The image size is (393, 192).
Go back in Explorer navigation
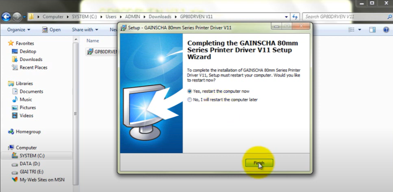[x=6, y=17]
